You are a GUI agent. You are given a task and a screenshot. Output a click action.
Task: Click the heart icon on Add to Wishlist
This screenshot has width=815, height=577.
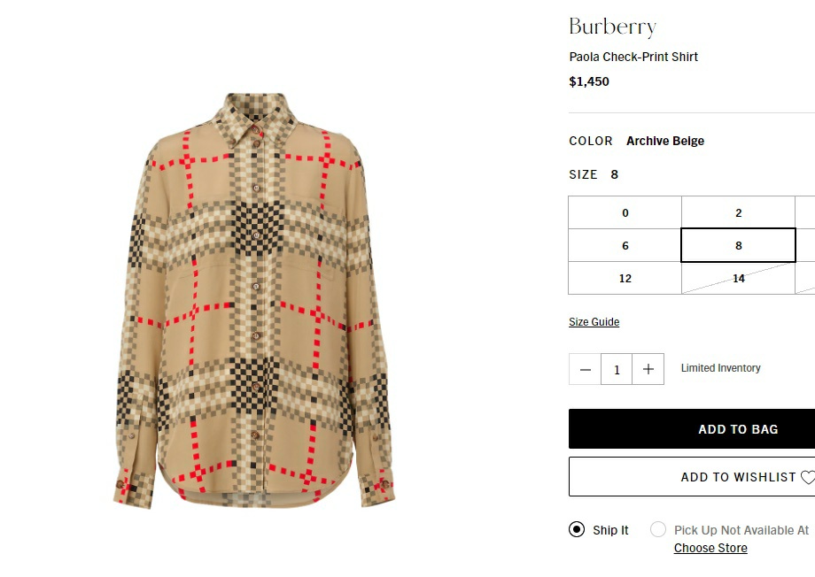[x=808, y=477]
